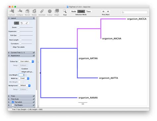Expand the Trees section
157x121 pixels.
coord(9,96)
